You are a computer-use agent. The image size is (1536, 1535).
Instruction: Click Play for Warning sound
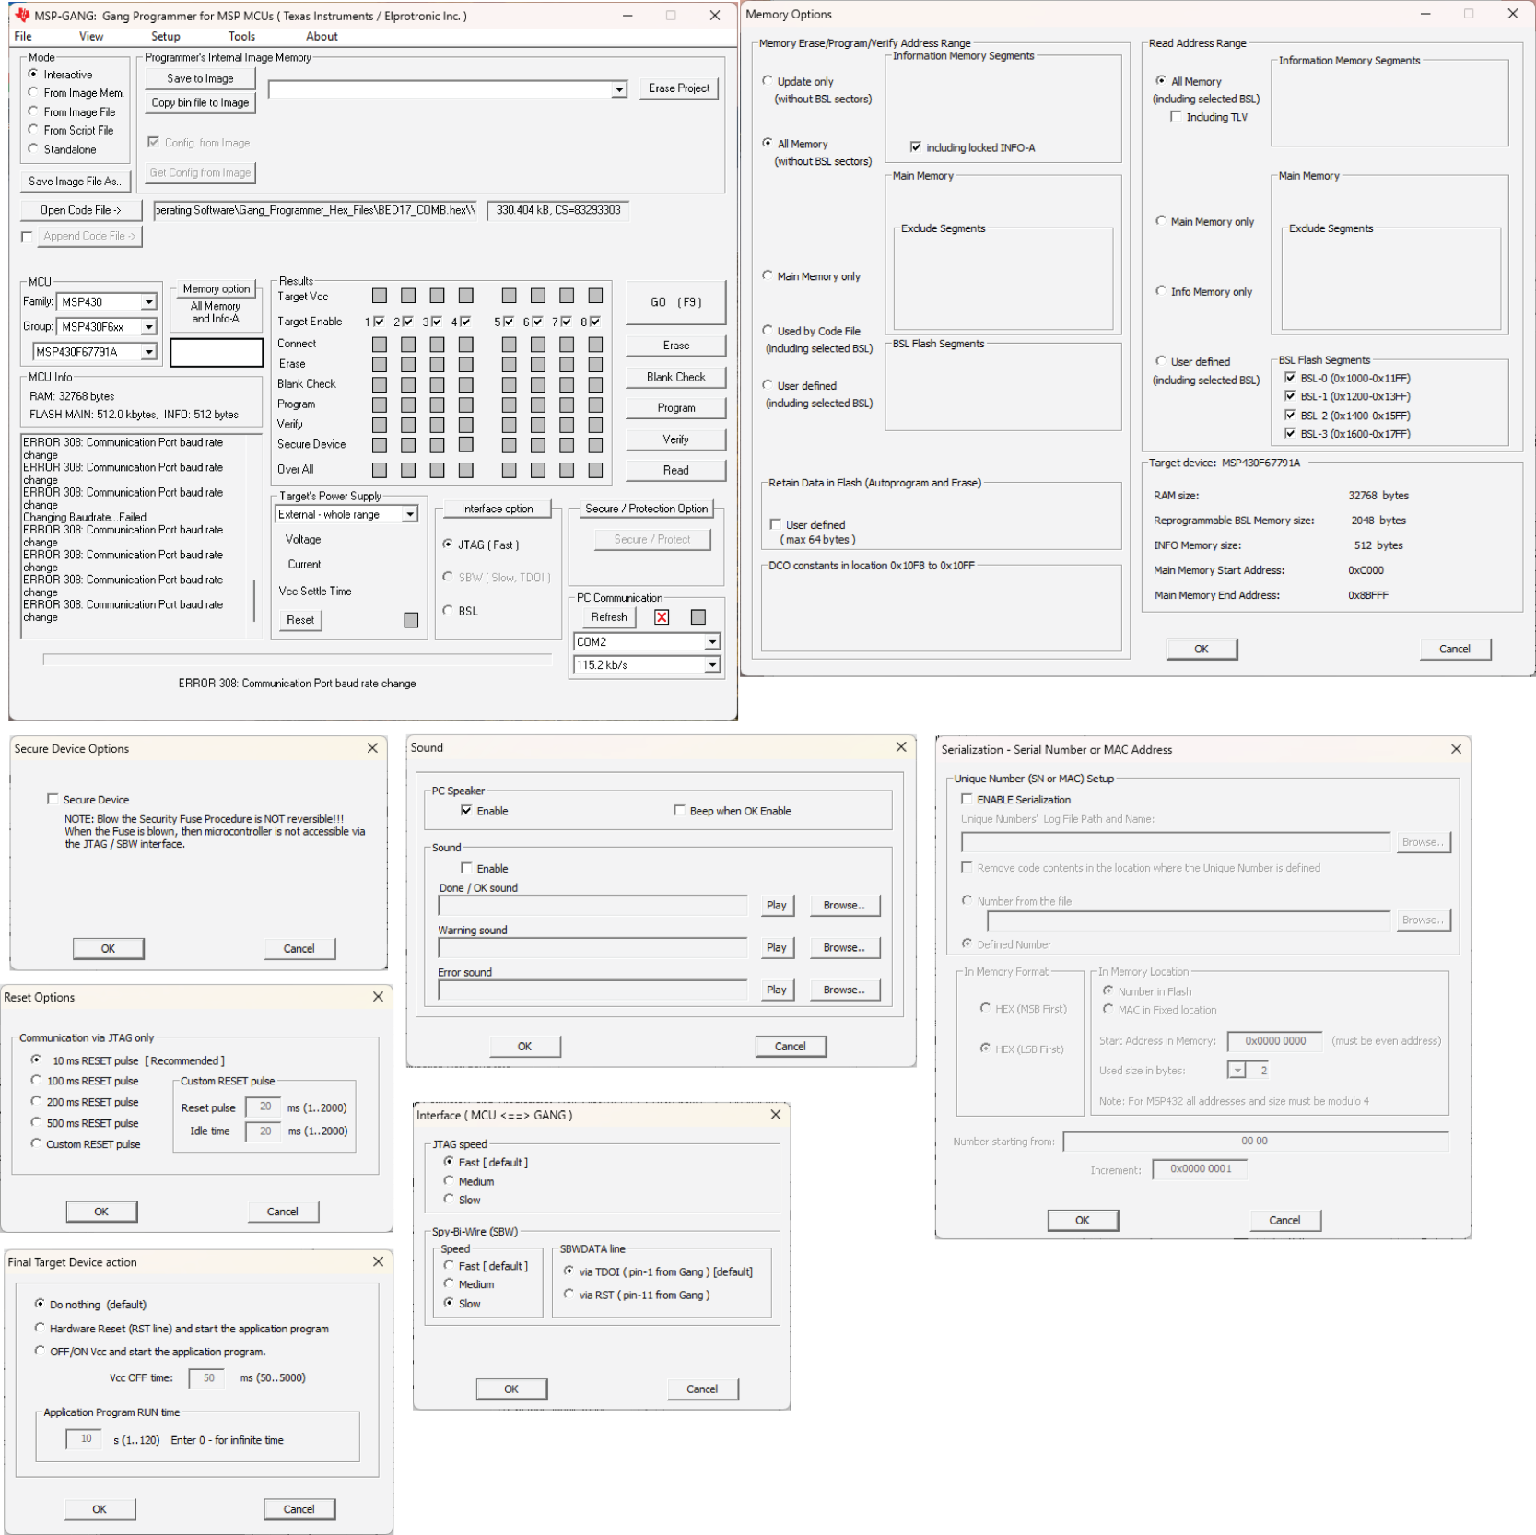coord(777,948)
